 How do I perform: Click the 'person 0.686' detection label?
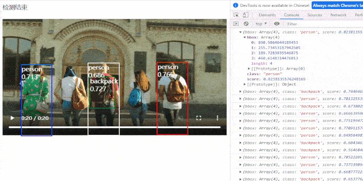[98, 71]
